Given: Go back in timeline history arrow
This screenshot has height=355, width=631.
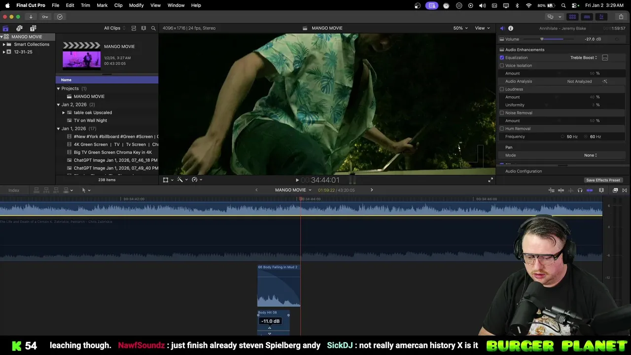Looking at the screenshot, I should pyautogui.click(x=256, y=190).
